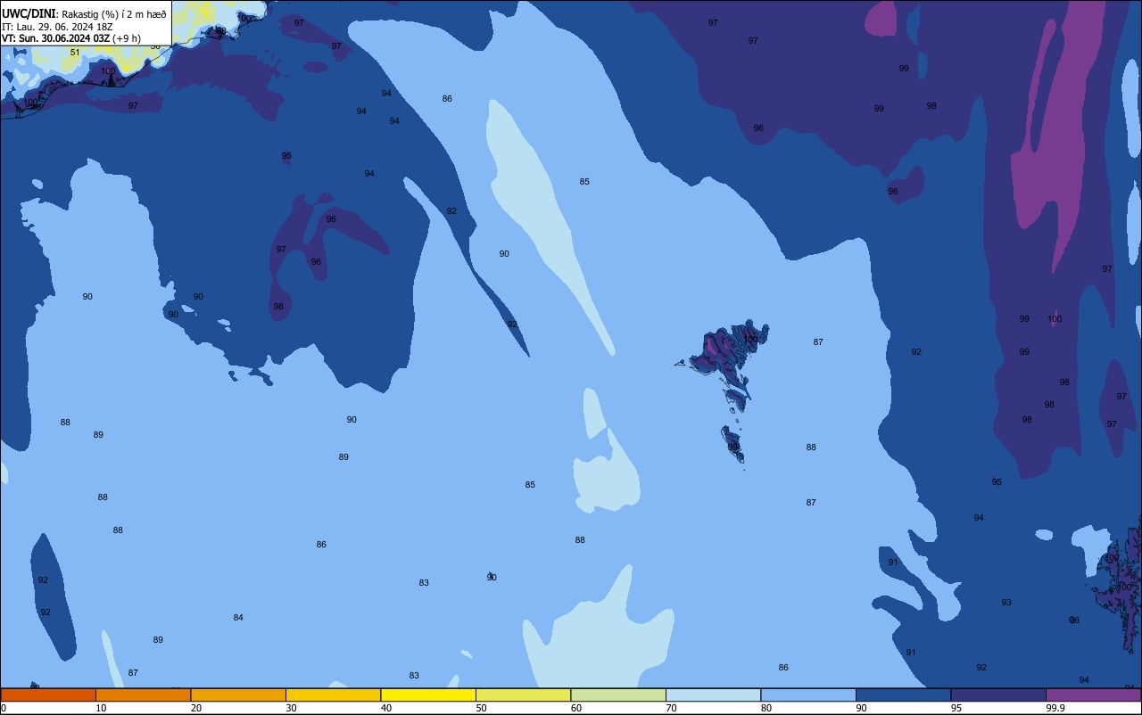Click the medium blue 90–95 legend swatch

pos(903,694)
